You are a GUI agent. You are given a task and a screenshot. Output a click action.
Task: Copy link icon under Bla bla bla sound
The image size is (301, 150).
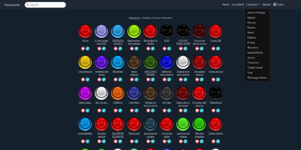153,48
